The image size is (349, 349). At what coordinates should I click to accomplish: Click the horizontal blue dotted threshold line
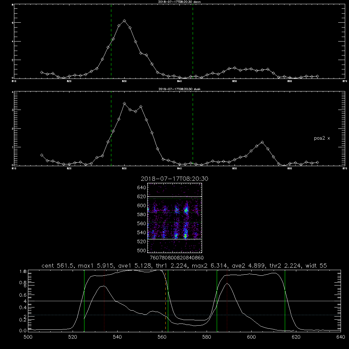(184, 315)
